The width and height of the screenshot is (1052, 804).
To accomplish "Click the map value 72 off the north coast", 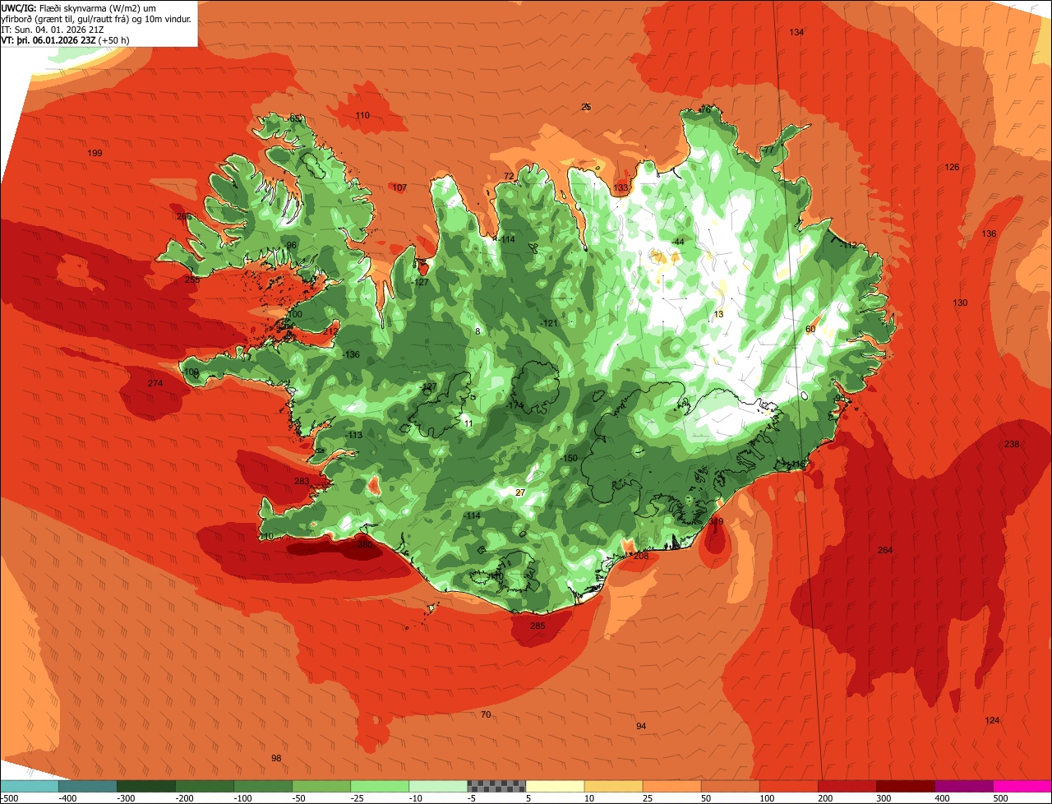I will (509, 176).
